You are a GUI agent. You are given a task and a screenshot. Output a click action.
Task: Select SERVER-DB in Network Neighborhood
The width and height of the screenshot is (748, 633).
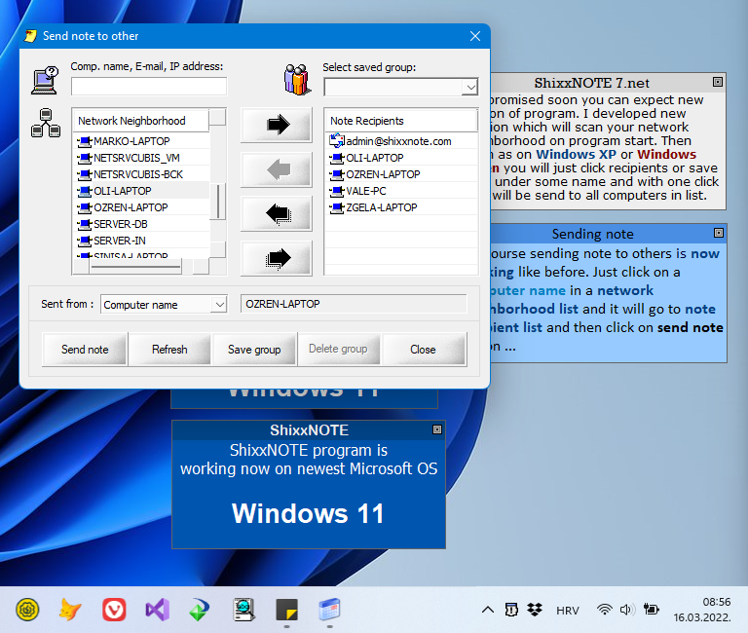pos(141,224)
